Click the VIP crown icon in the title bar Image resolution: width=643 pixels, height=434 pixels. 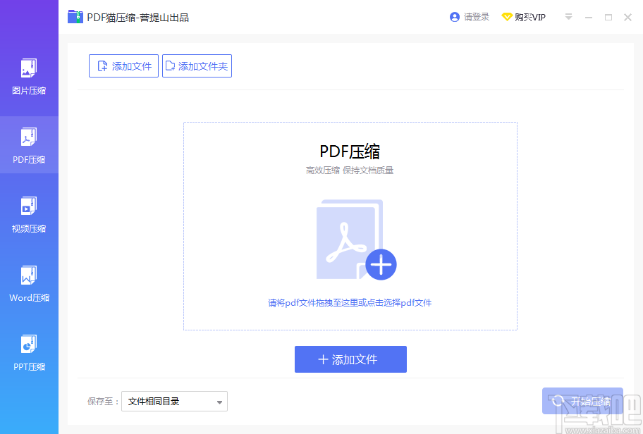508,16
